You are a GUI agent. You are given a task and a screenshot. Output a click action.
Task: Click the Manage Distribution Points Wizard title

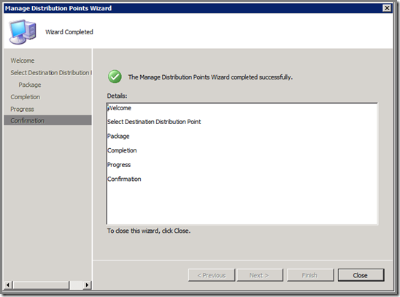click(58, 8)
